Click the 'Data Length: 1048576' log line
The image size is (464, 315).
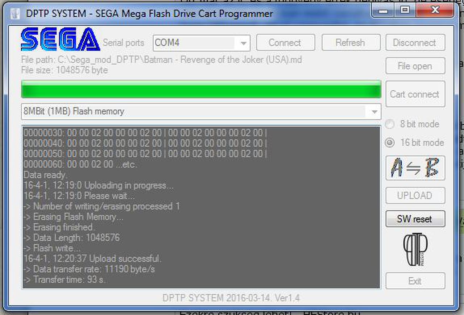tap(71, 238)
